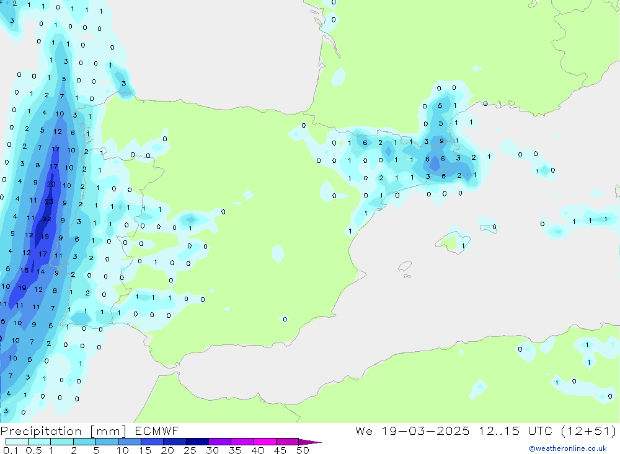Click the '(12+51)' forecast offset text
The image size is (620, 454).
[589, 430]
